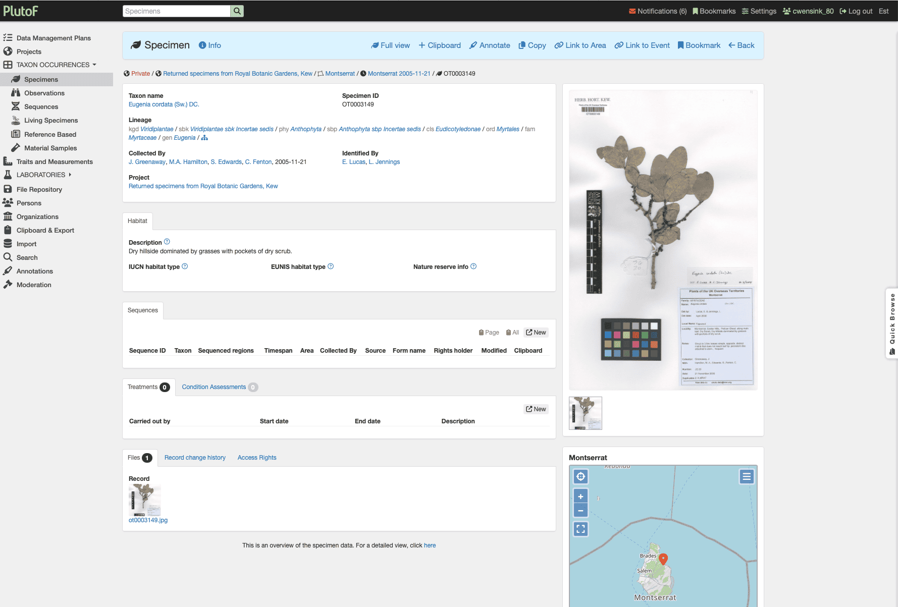Click the Eugenia cordata taxon name link

tap(164, 104)
